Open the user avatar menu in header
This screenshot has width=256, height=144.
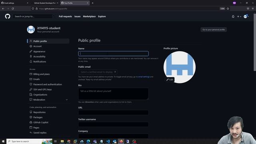click(246, 16)
